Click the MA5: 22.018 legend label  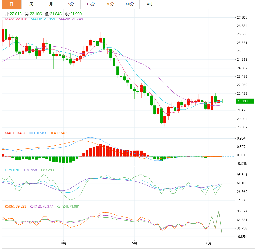[x=16, y=19]
